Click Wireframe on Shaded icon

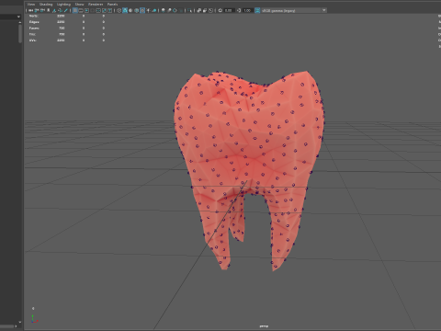(136, 10)
